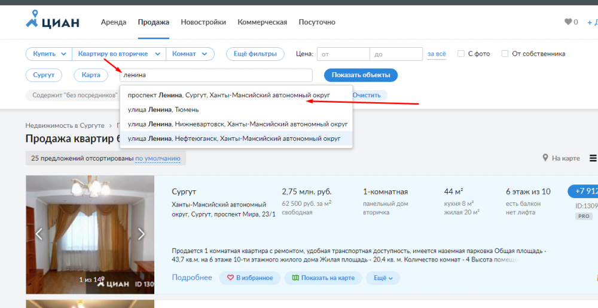Image resolution: width=598 pixels, height=308 pixels.
Task: Open the 'Комнат' dropdown
Action: point(190,54)
